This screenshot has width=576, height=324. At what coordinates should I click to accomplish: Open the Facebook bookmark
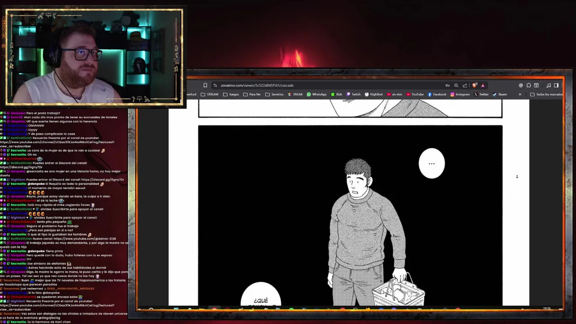click(x=437, y=94)
